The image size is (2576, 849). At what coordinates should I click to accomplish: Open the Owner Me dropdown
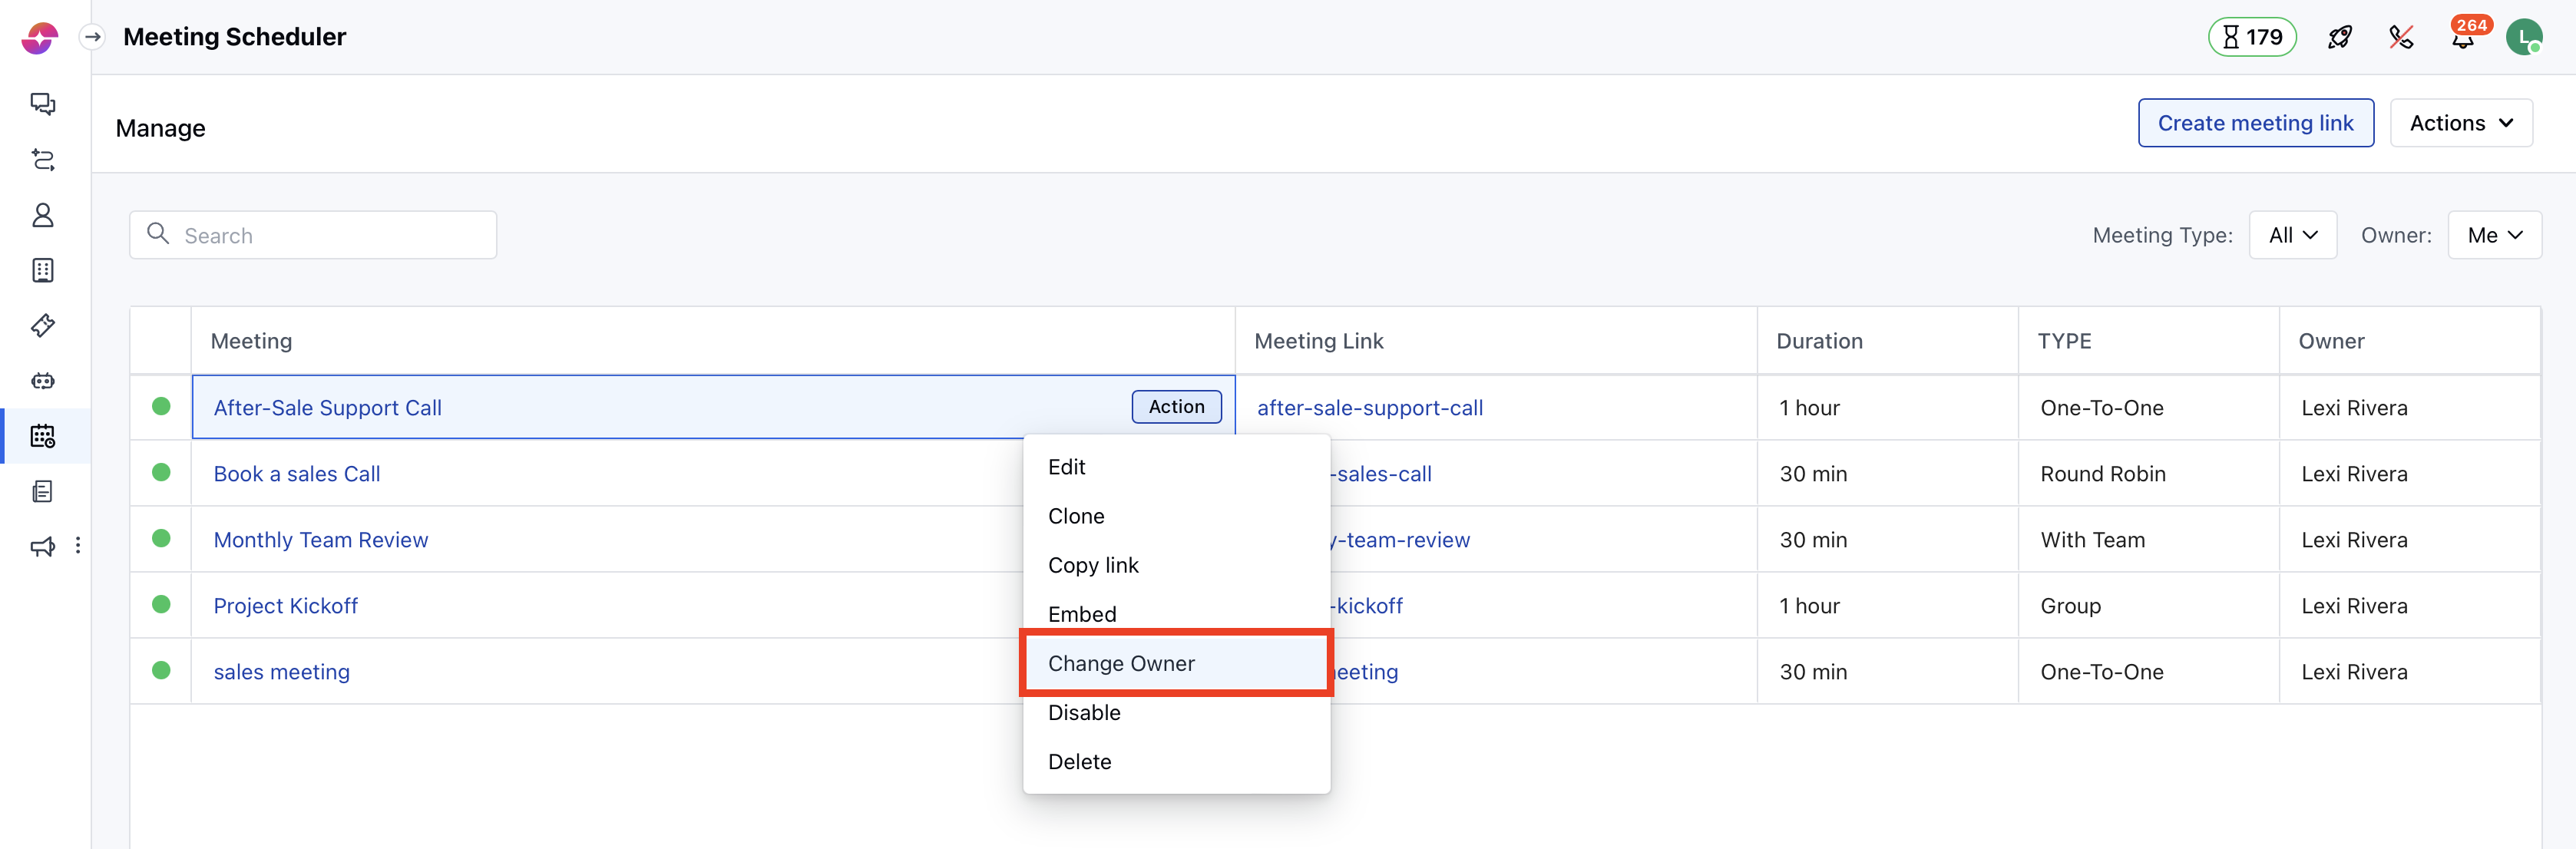2493,235
